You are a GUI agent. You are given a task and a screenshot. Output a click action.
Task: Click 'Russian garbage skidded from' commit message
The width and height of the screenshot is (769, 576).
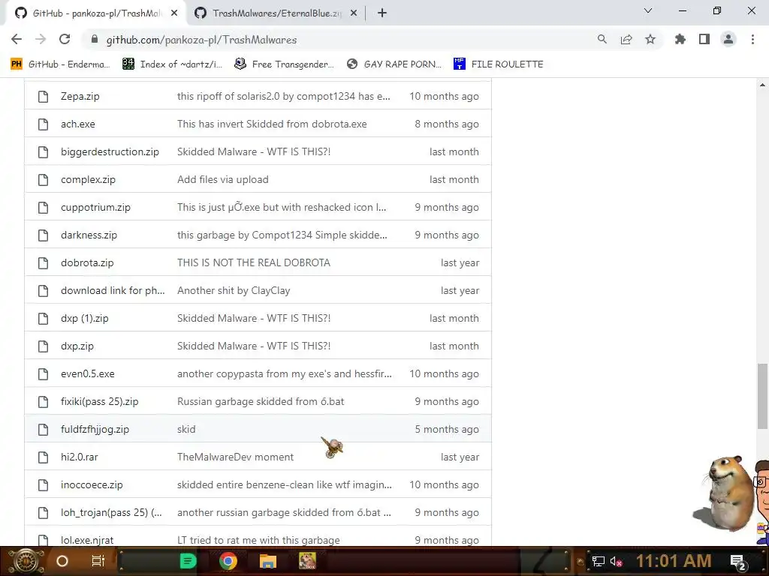(x=261, y=402)
